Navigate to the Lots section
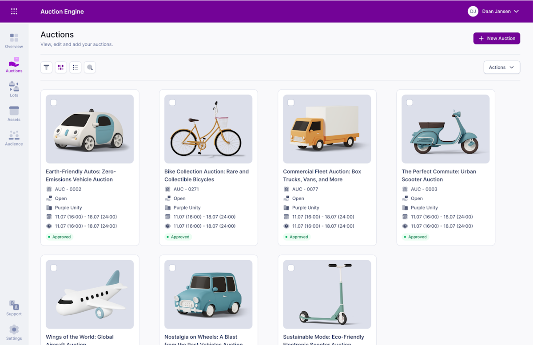This screenshot has height=345, width=533. click(x=14, y=89)
